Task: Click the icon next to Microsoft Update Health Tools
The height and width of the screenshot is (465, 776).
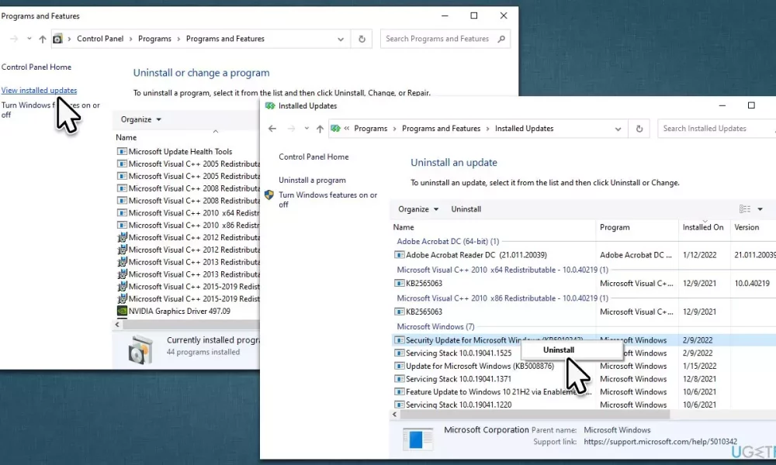Action: coord(122,152)
